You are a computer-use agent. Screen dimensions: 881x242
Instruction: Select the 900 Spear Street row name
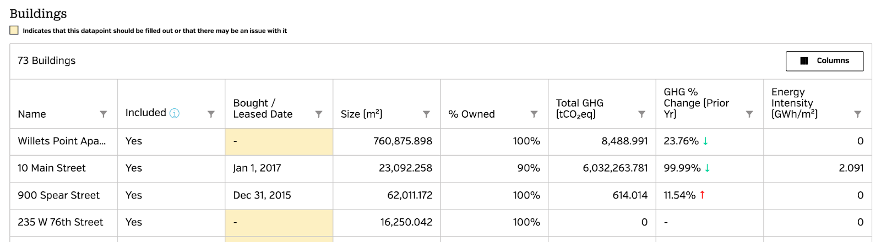click(x=59, y=195)
